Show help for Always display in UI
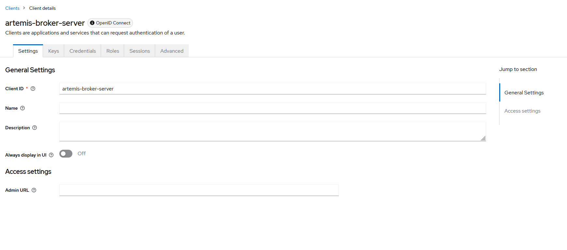Image resolution: width=567 pixels, height=250 pixels. 51,155
